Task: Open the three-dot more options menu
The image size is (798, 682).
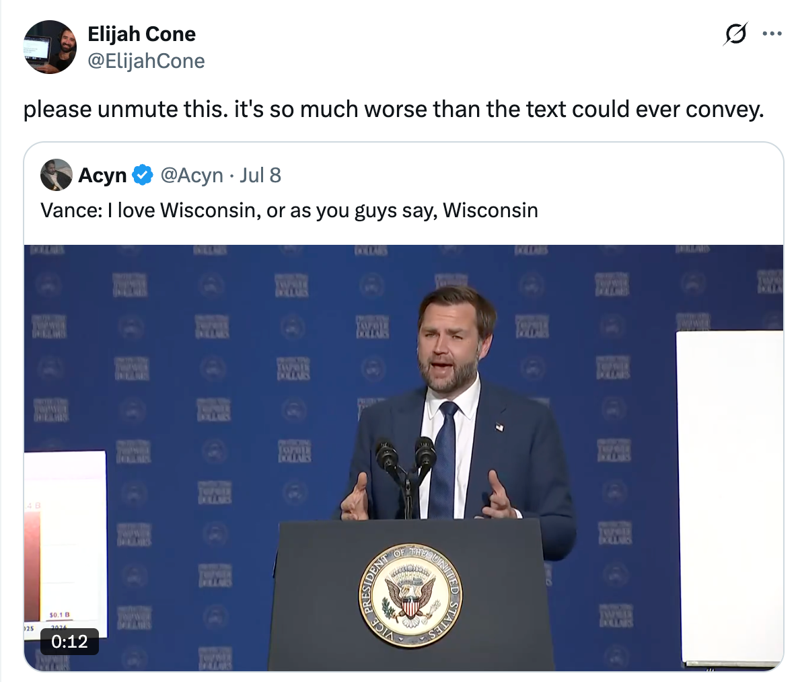Action: point(772,34)
